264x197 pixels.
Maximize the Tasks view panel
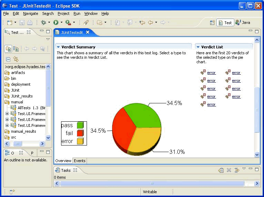(256, 169)
